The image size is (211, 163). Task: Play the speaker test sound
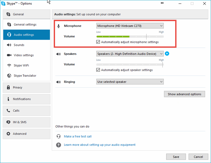167,54
